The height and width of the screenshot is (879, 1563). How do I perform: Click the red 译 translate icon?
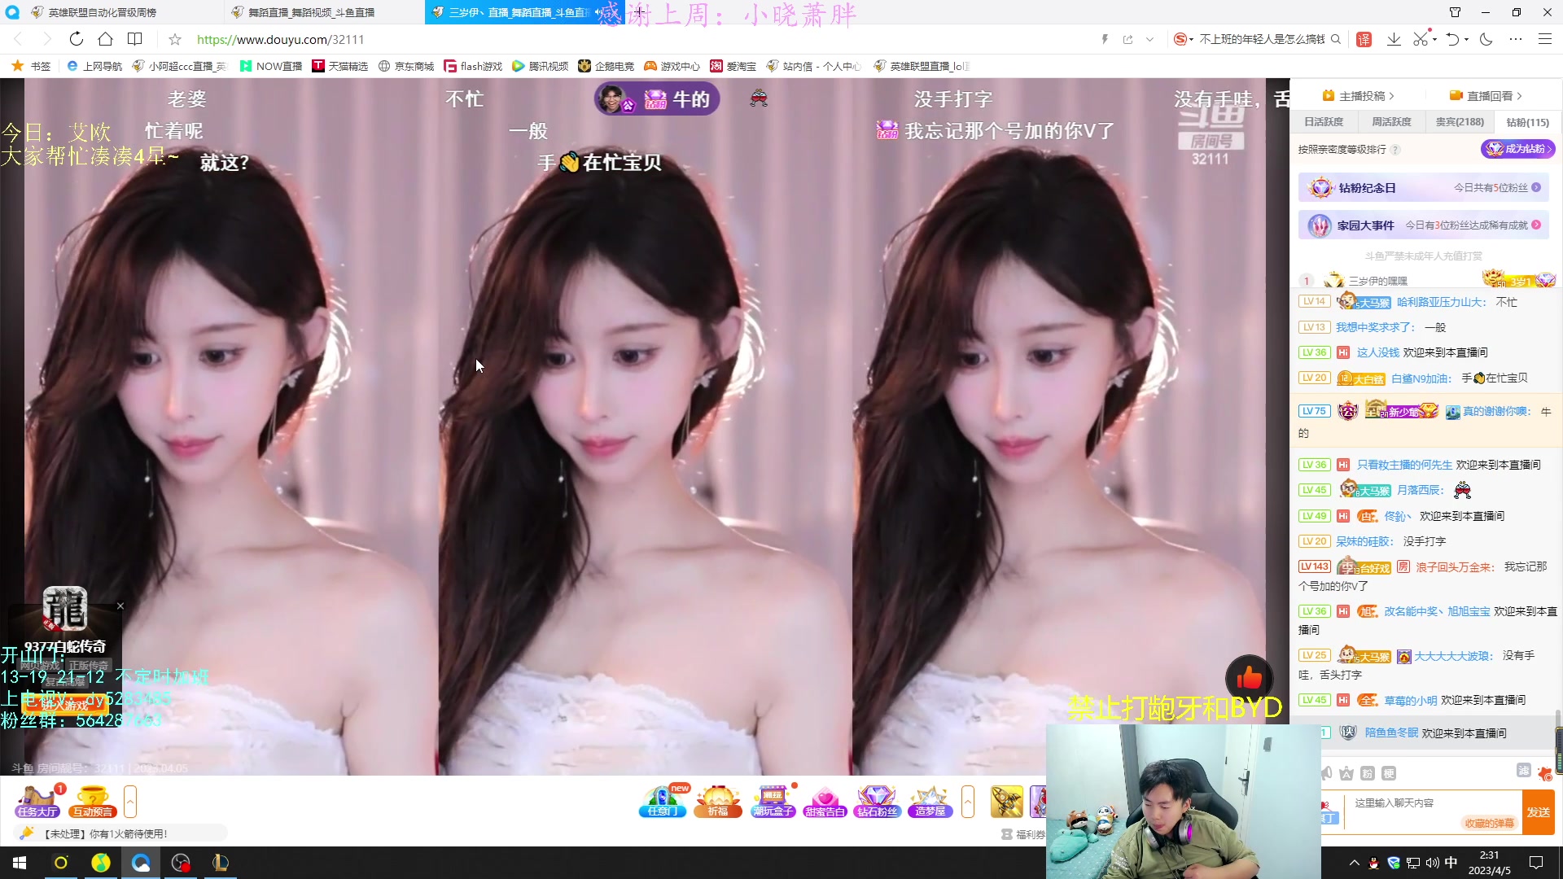[x=1364, y=39]
